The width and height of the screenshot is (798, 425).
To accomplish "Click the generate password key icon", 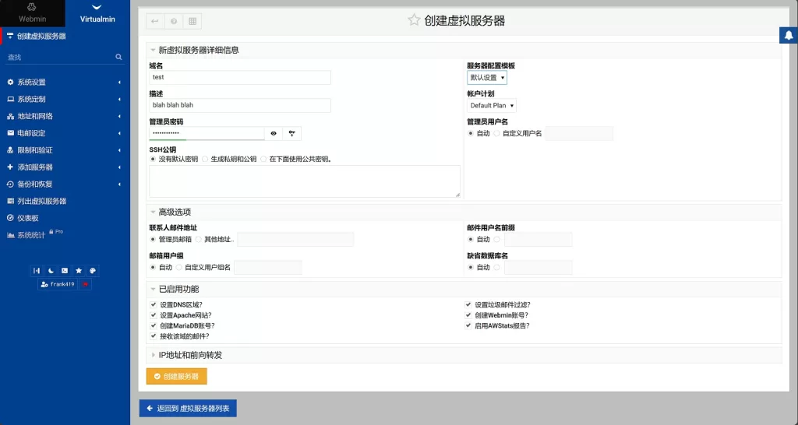I will [291, 134].
